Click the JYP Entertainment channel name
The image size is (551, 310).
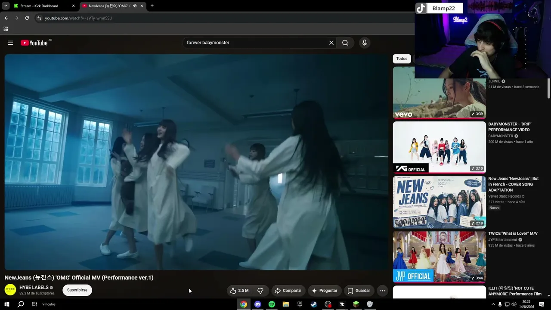(x=502, y=240)
